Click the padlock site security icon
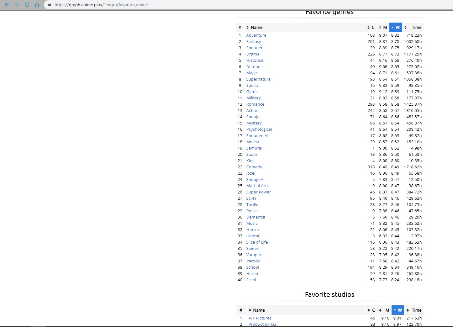 click(50, 5)
